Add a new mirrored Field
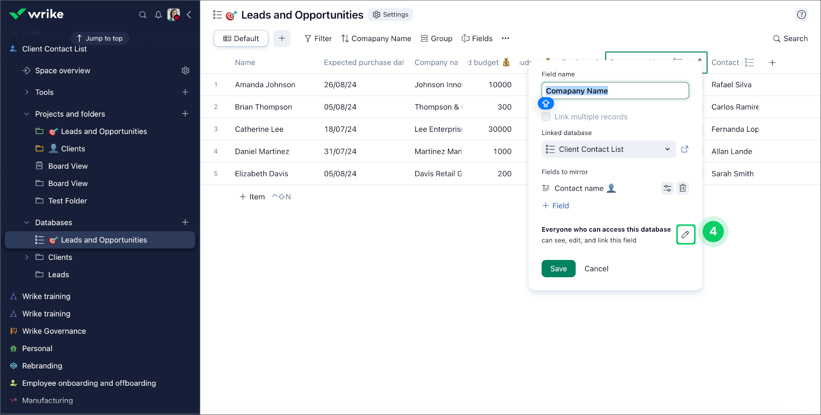The width and height of the screenshot is (821, 415). 556,206
